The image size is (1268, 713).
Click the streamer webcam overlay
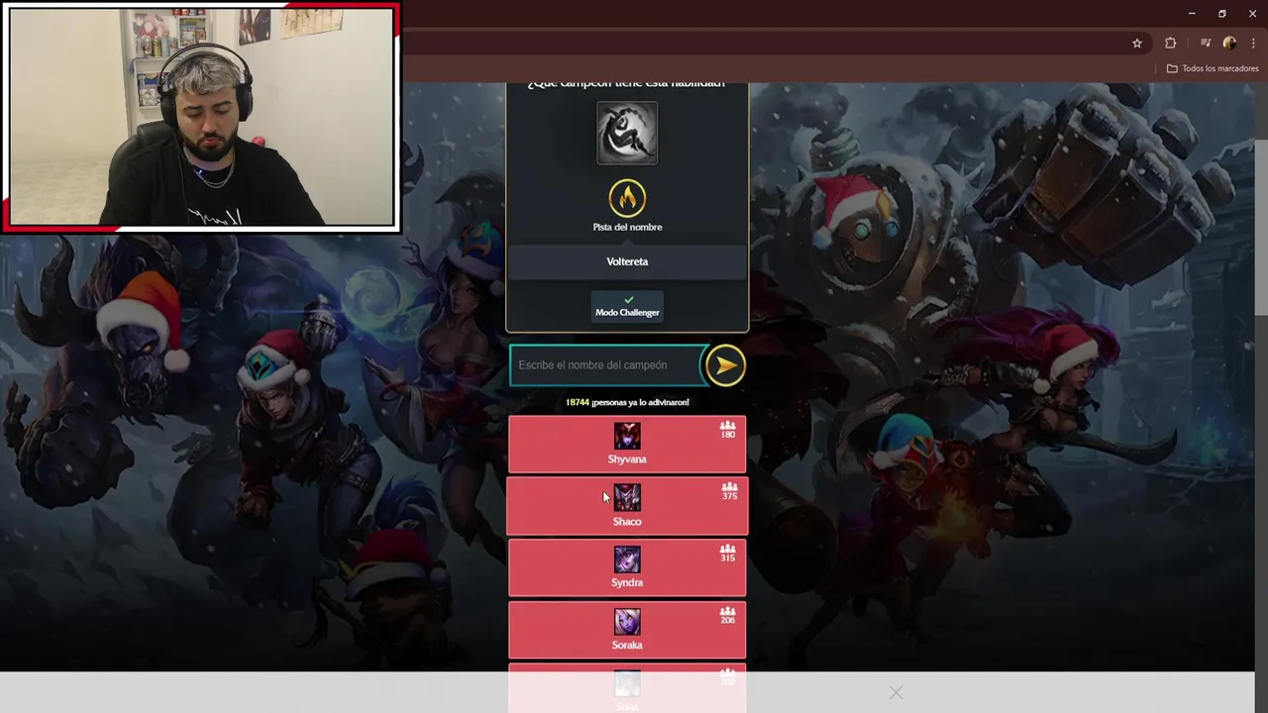(201, 118)
